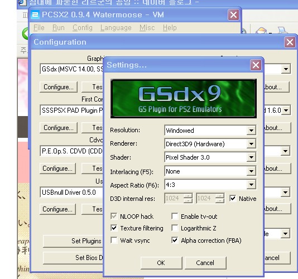Open the Help menu in PCSX2
The image size is (298, 279).
tap(170, 28)
